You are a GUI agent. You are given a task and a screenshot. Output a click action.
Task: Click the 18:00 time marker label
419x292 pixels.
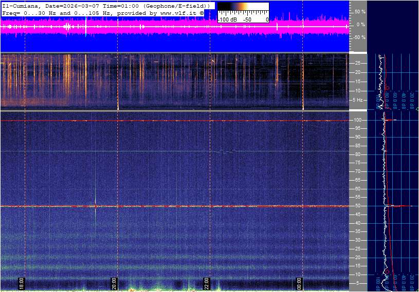22,283
